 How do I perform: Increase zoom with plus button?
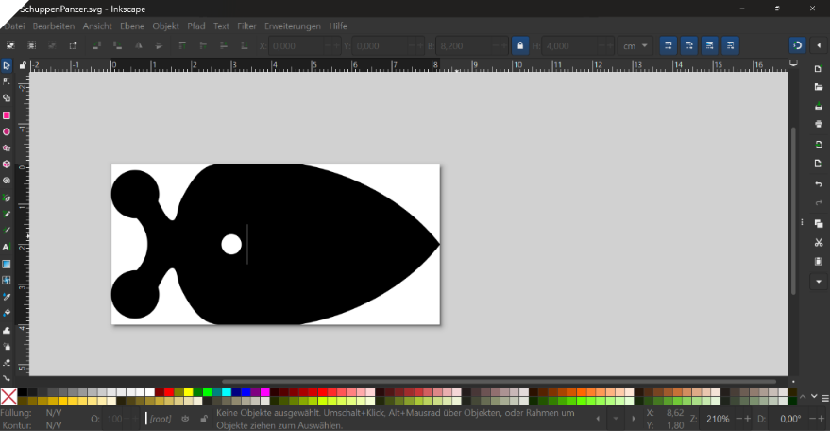click(x=747, y=419)
